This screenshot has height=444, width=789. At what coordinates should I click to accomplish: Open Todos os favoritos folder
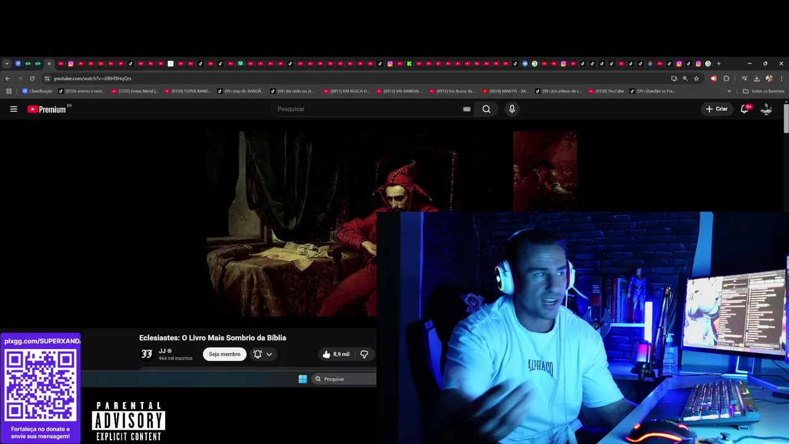tap(764, 91)
